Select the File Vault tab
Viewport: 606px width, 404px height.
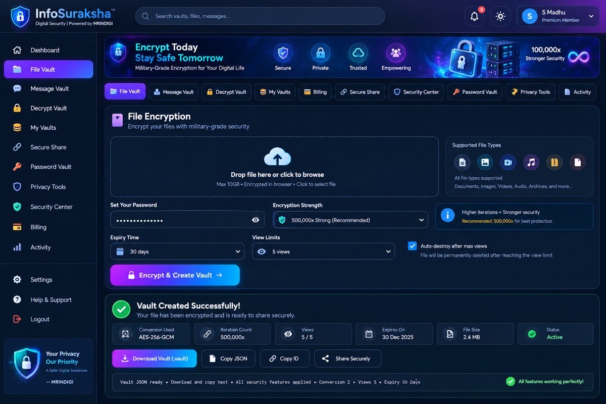click(125, 92)
